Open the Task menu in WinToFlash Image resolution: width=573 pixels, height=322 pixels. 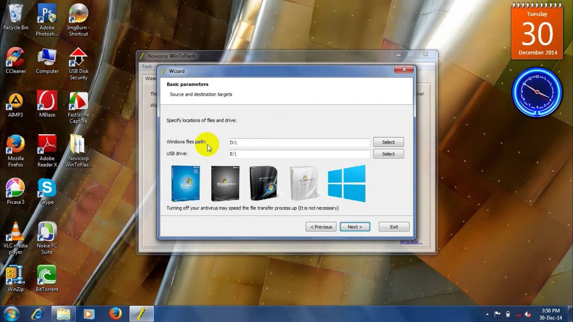pyautogui.click(x=147, y=67)
